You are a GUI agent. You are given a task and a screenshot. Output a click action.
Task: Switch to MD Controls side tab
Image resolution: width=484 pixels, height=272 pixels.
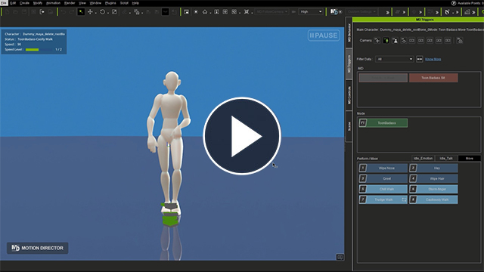point(349,95)
